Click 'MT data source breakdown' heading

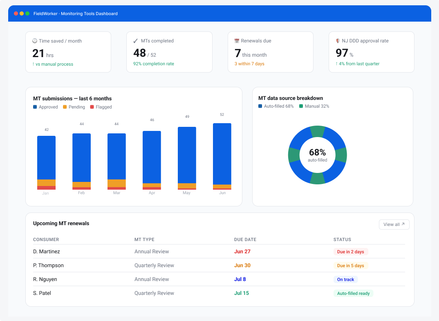coord(291,98)
